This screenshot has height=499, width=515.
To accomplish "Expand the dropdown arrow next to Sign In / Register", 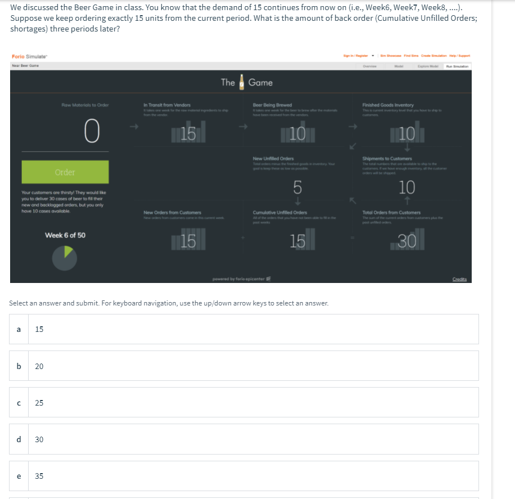I will tap(373, 56).
